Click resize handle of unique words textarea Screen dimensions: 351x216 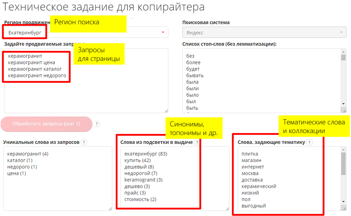(110, 208)
